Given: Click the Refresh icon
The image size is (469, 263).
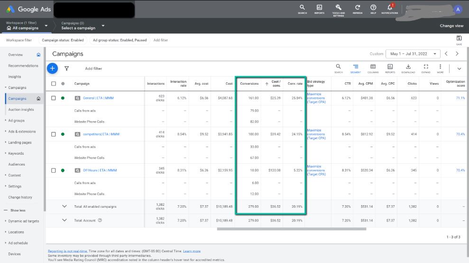Looking at the screenshot, I should [x=358, y=9].
